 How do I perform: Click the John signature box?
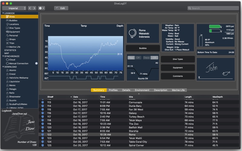(x=216, y=69)
